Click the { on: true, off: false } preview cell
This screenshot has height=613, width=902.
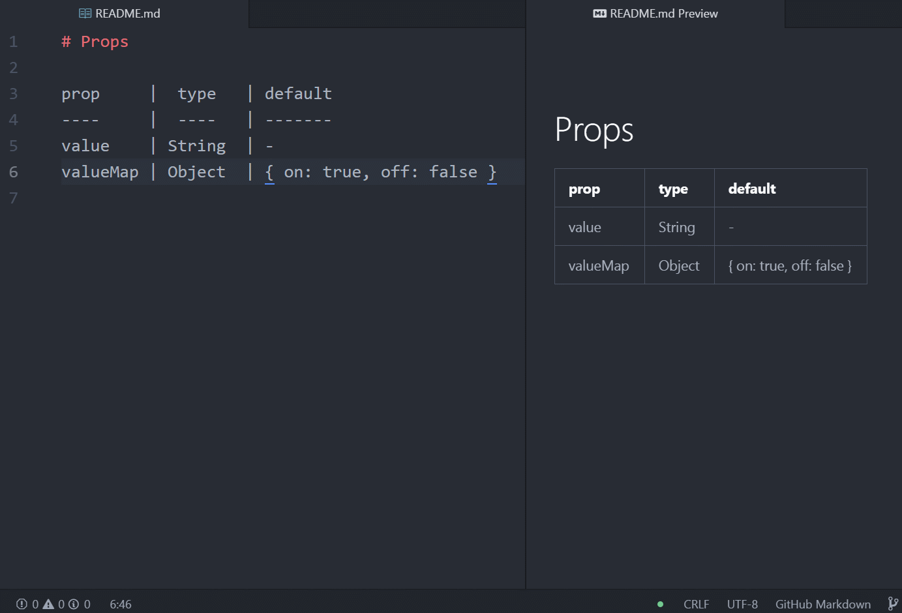click(790, 265)
